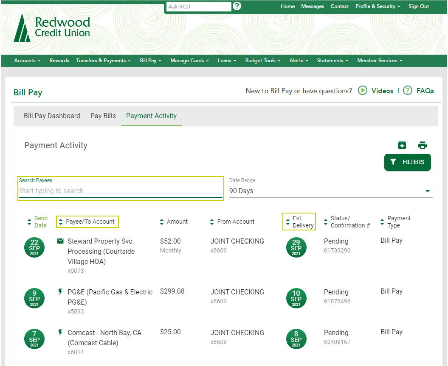This screenshot has height=366, width=448.
Task: Click the $299.08 amount
Action: click(172, 291)
